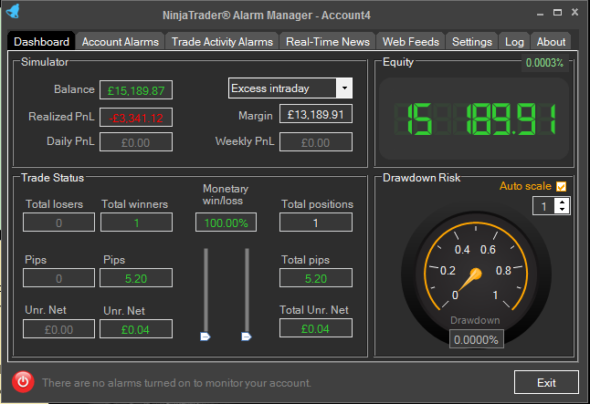Minimize the Alarm Manager window
590x404 pixels.
541,13
